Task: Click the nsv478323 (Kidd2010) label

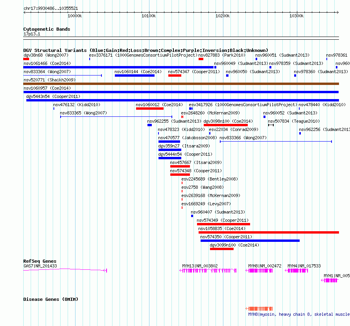Action: click(x=181, y=129)
